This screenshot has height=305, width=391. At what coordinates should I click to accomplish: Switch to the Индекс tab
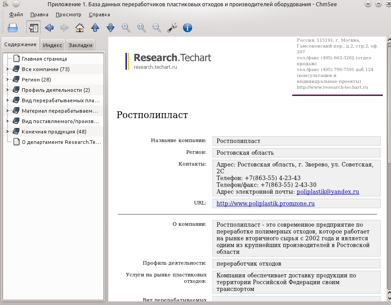pos(53,45)
